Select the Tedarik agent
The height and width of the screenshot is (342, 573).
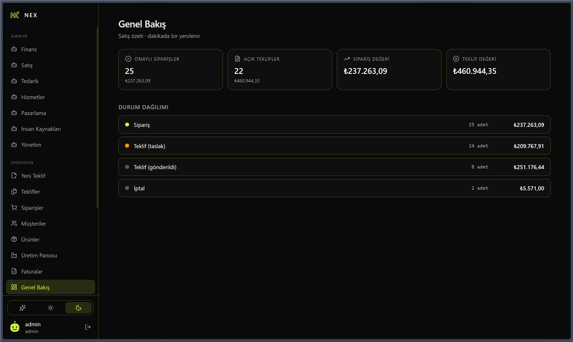click(50, 81)
